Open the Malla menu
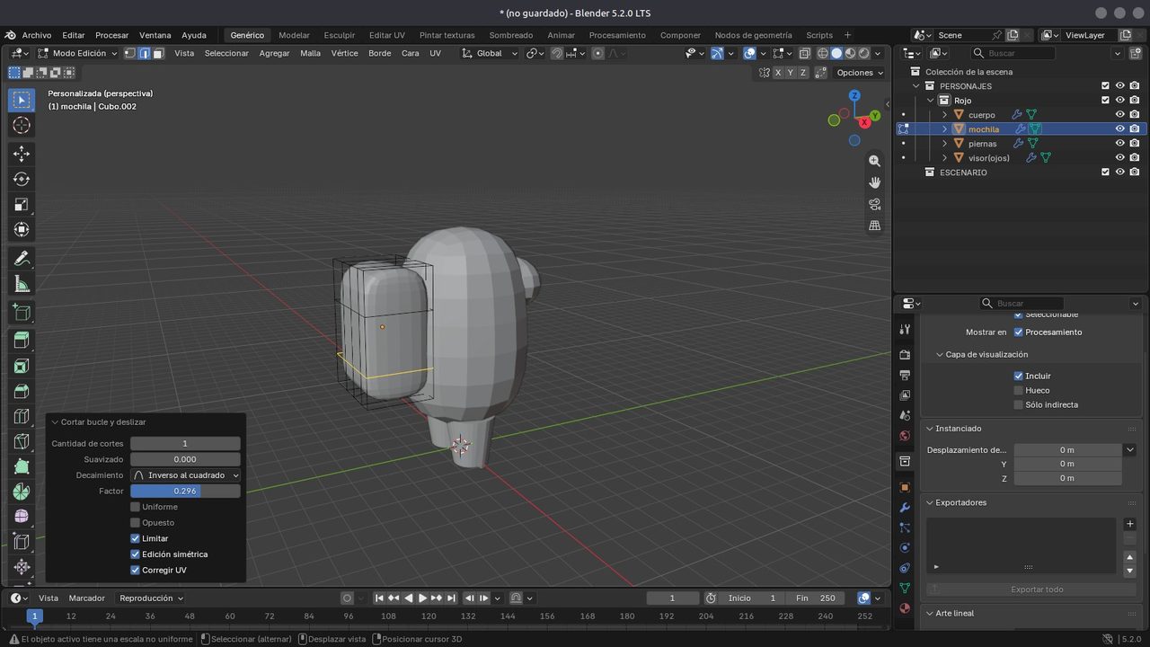This screenshot has width=1150, height=647. pyautogui.click(x=310, y=53)
